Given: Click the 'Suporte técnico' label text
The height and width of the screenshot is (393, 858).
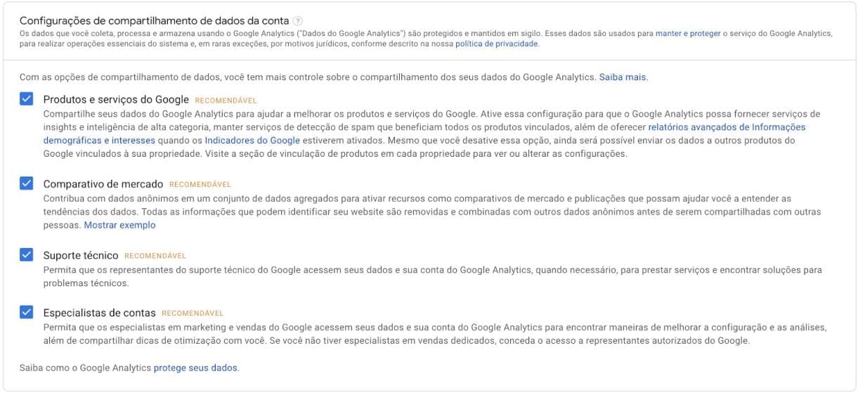Looking at the screenshot, I should 81,255.
